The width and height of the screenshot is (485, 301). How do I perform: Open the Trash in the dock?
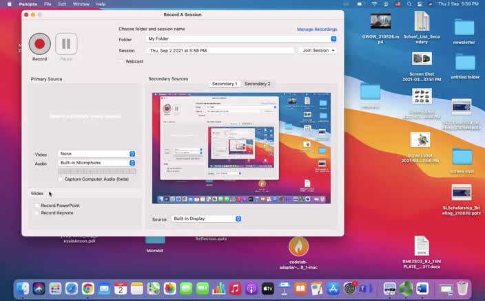tap(463, 288)
